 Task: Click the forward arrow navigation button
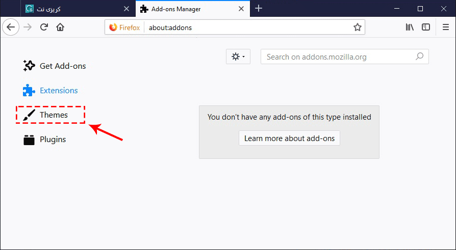tap(28, 27)
